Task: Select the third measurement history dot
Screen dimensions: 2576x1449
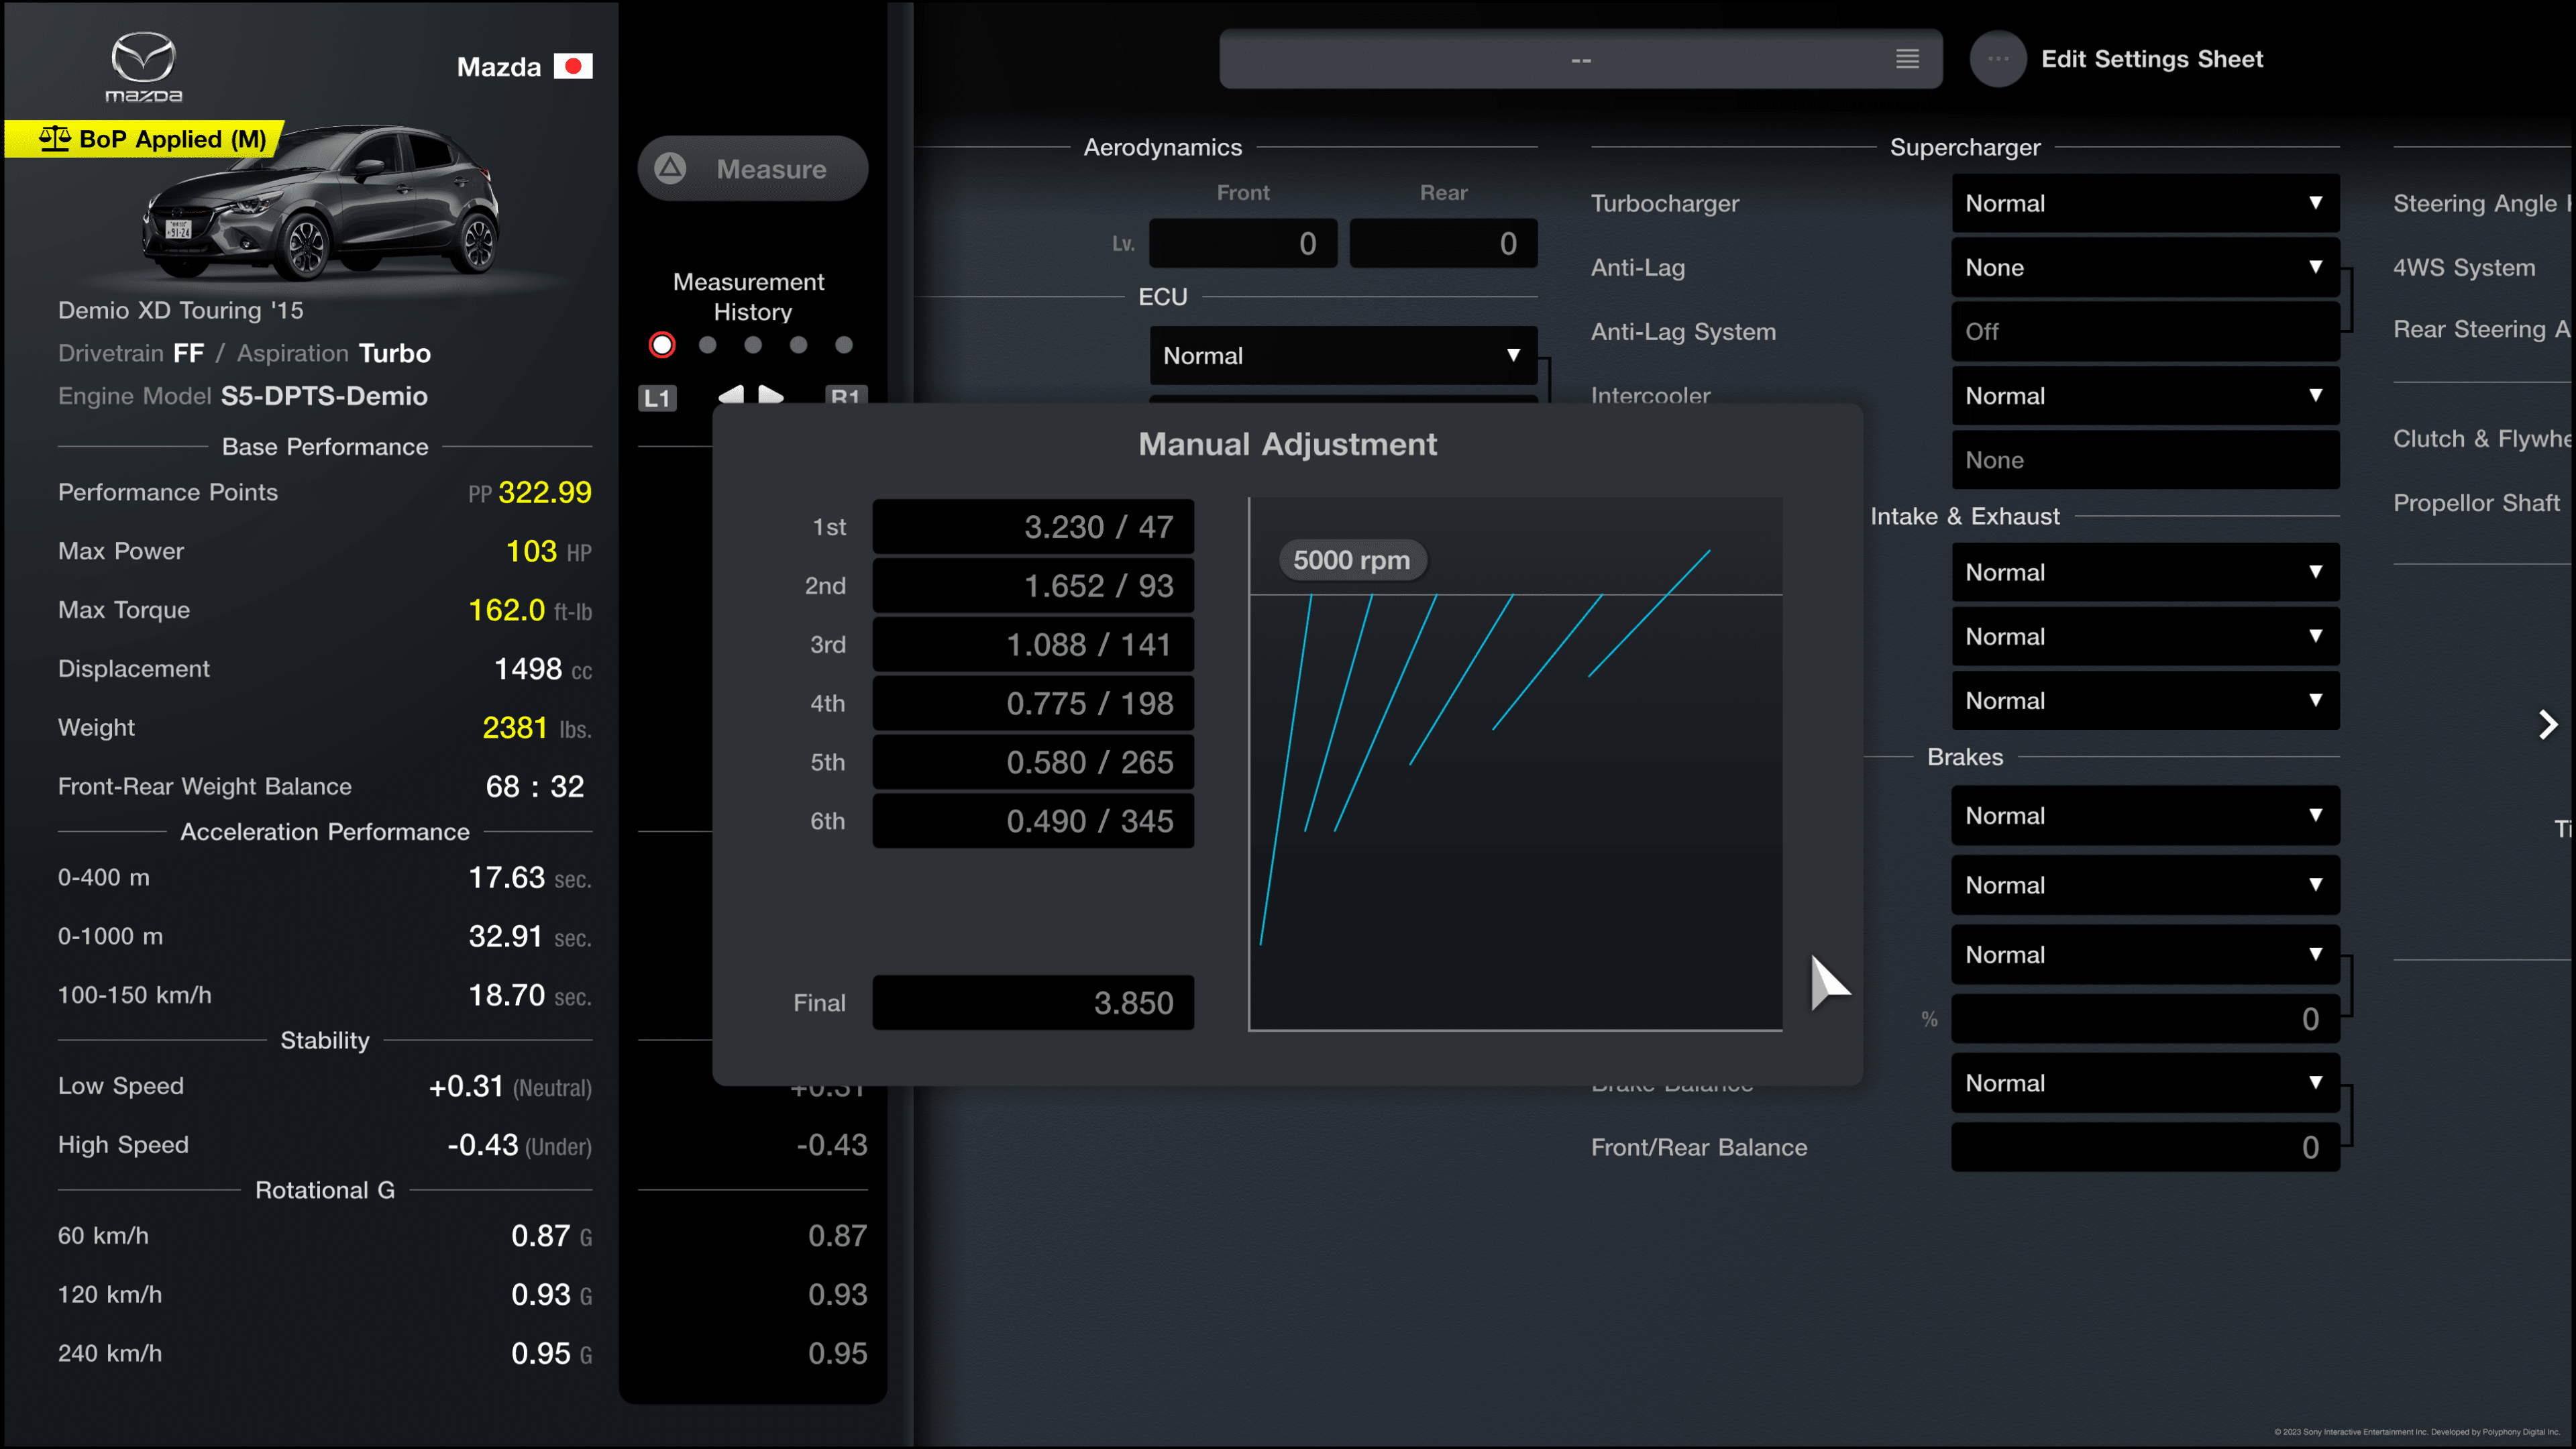Action: pos(753,345)
